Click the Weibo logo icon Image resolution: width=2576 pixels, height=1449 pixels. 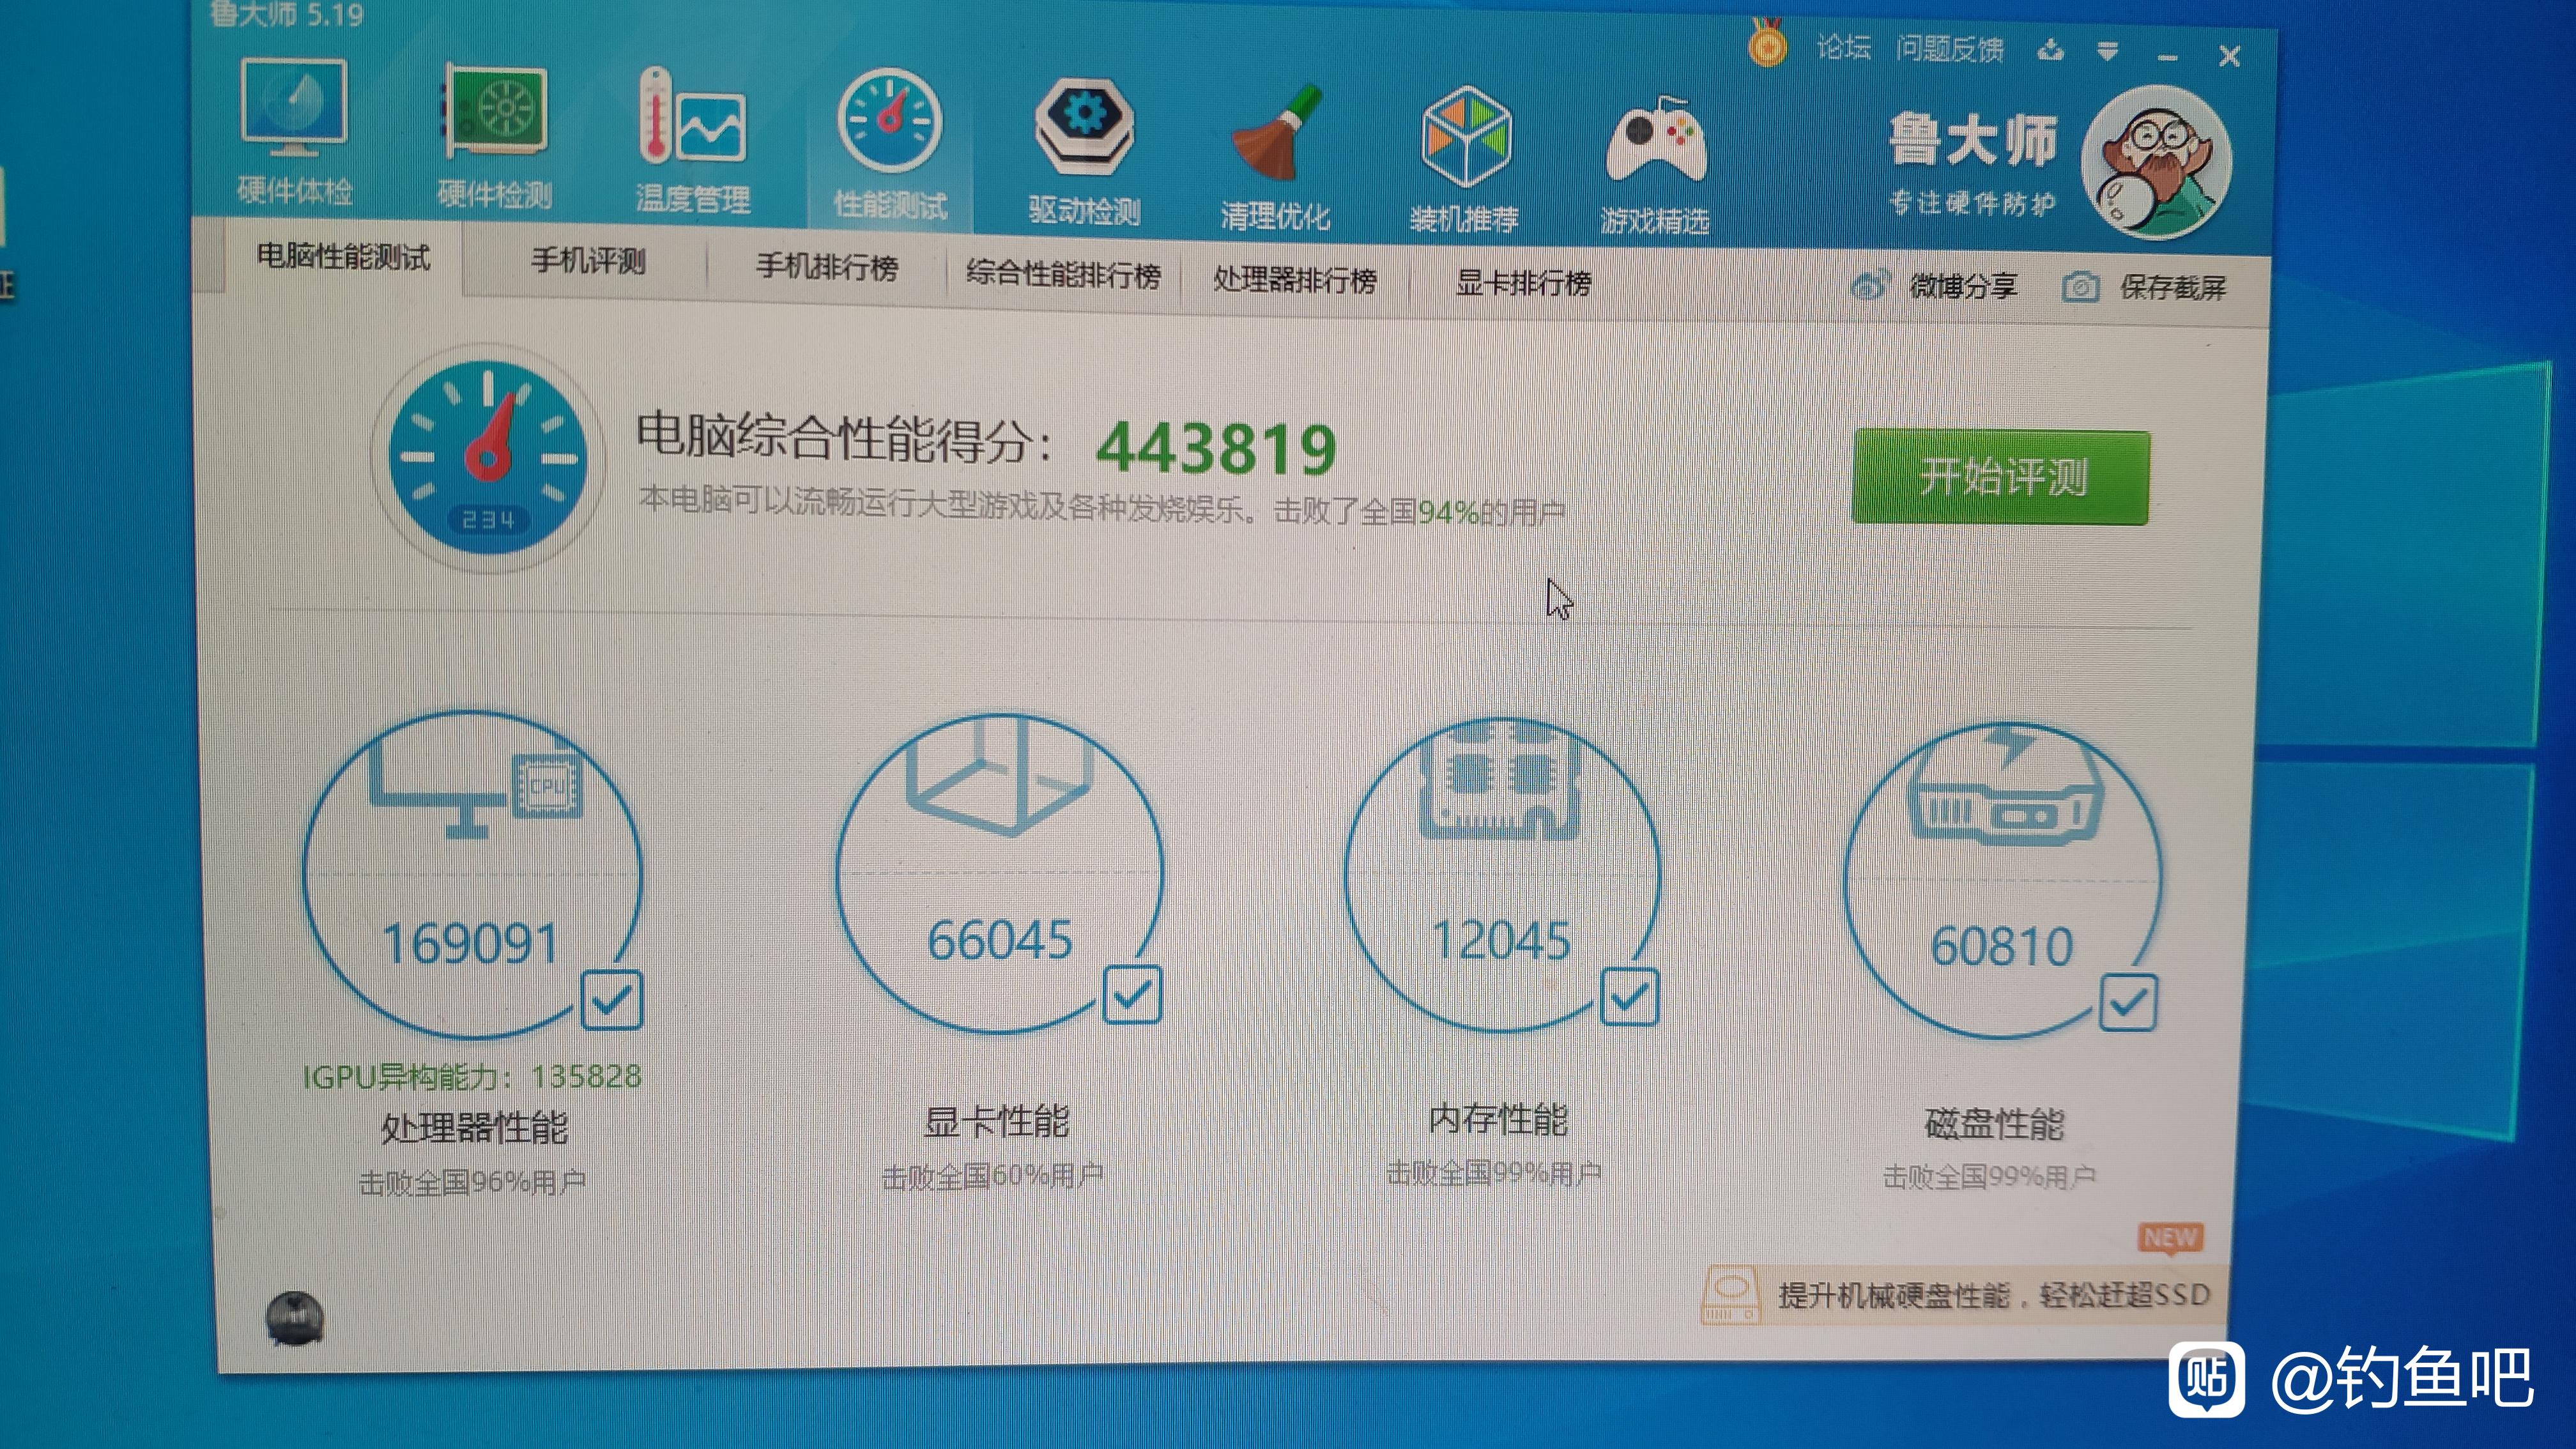click(x=1870, y=285)
